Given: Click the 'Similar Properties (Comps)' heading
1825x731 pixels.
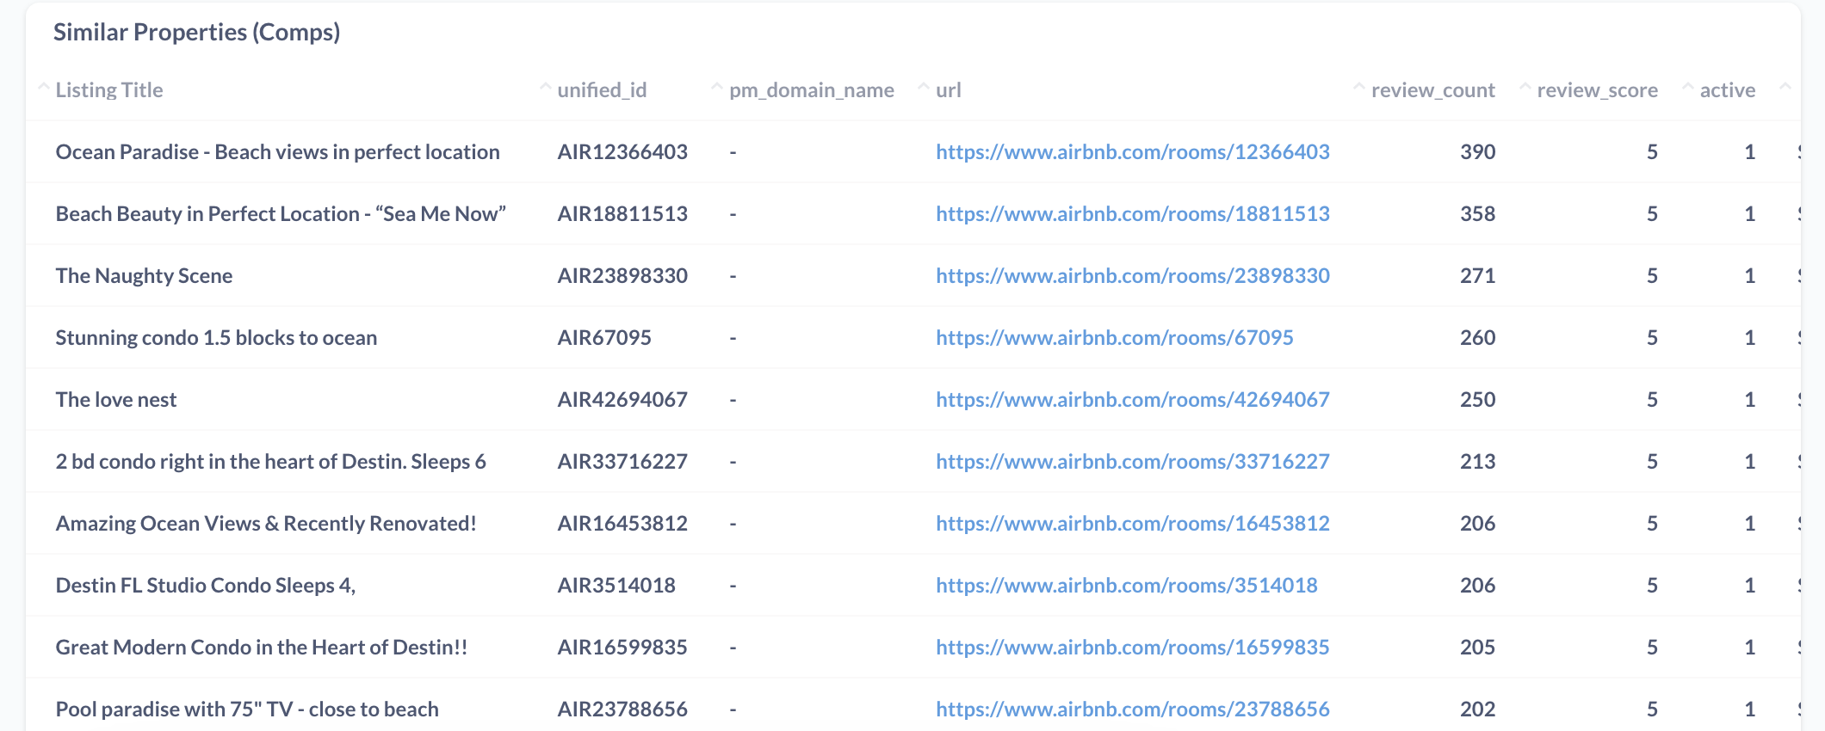Looking at the screenshot, I should click(197, 33).
